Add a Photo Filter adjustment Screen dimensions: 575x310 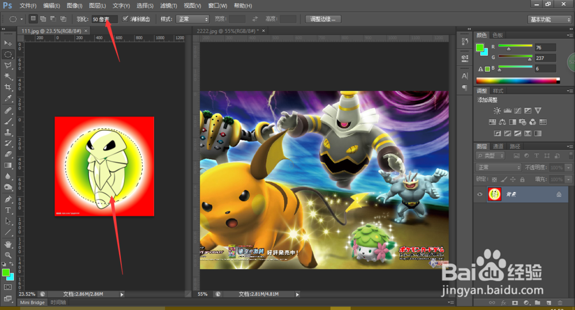[x=523, y=122]
